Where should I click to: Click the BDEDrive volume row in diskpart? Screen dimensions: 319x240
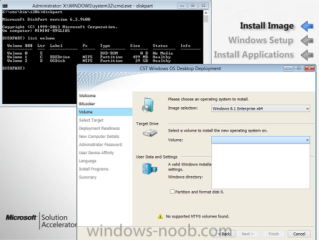coord(89,57)
